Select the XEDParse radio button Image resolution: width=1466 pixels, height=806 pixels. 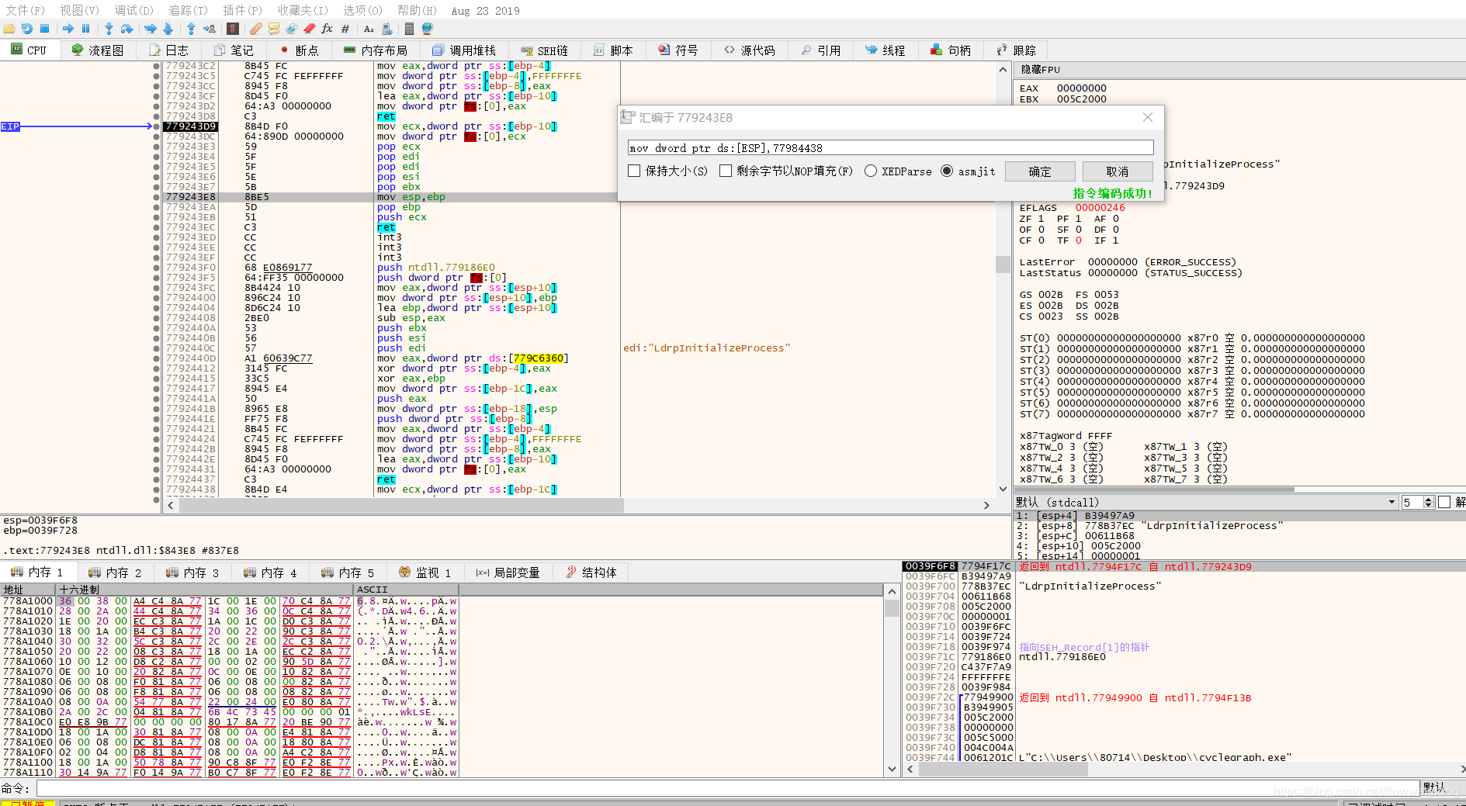(871, 171)
